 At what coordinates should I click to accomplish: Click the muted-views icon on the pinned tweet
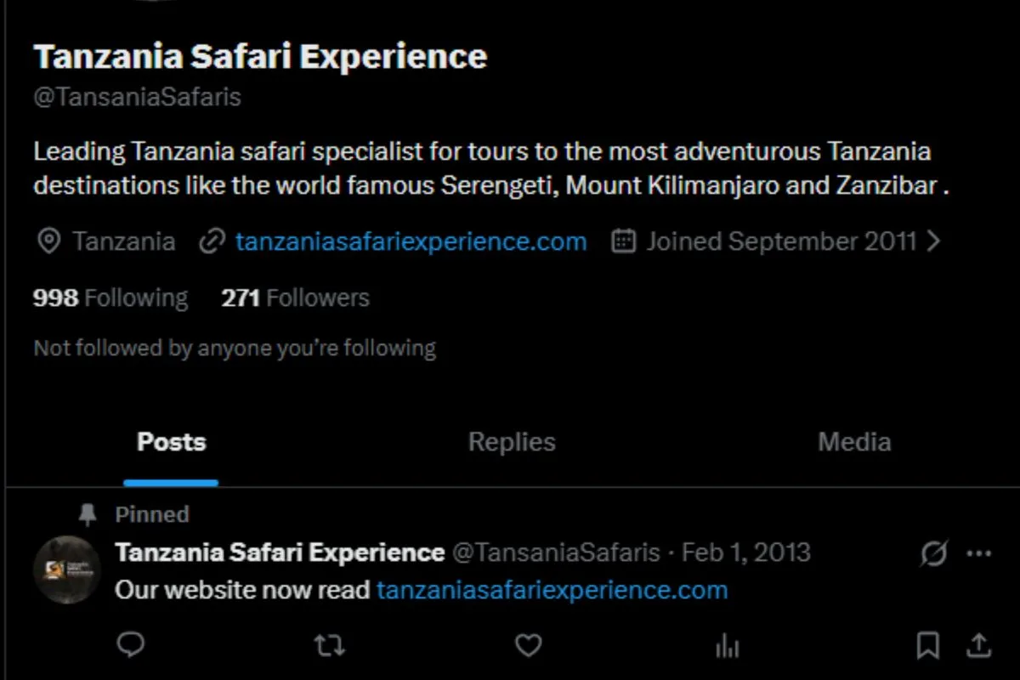pyautogui.click(x=932, y=553)
